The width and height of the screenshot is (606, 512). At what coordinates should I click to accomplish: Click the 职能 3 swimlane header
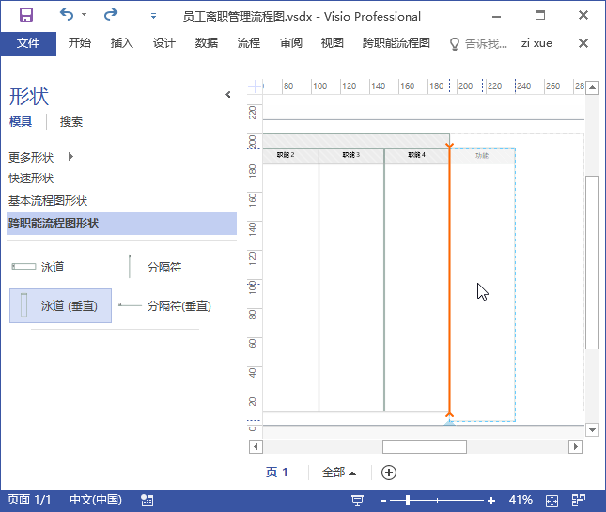pyautogui.click(x=351, y=155)
